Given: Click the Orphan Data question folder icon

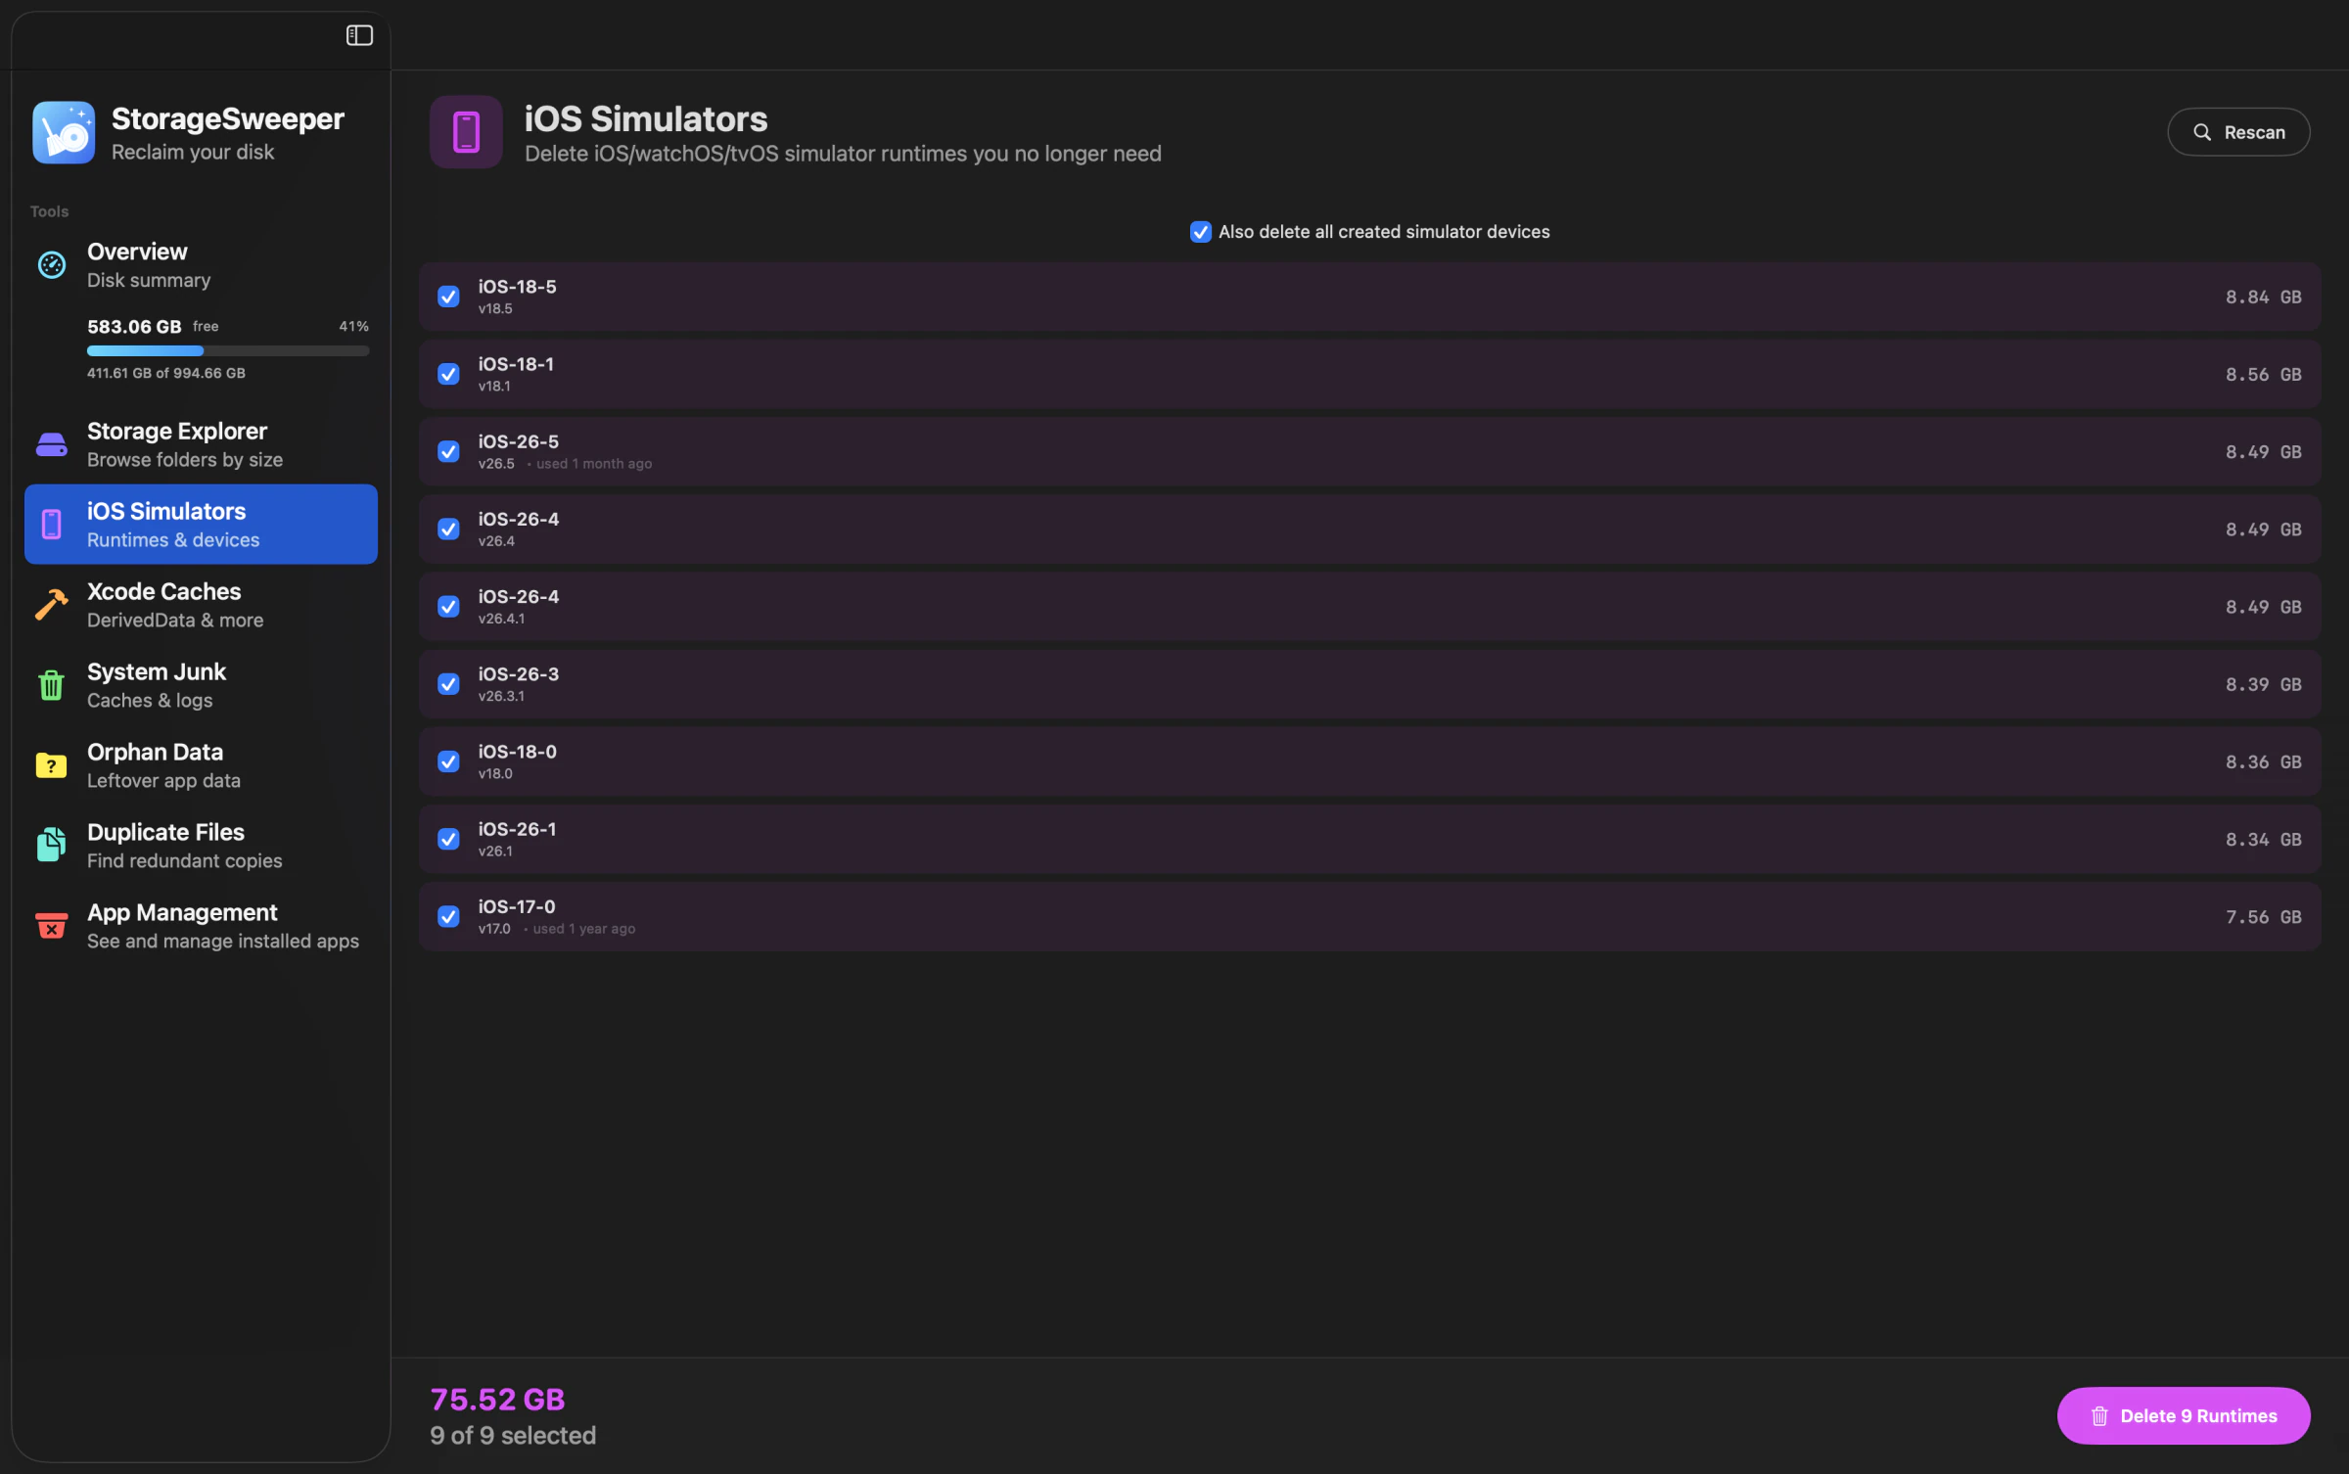Looking at the screenshot, I should point(52,765).
